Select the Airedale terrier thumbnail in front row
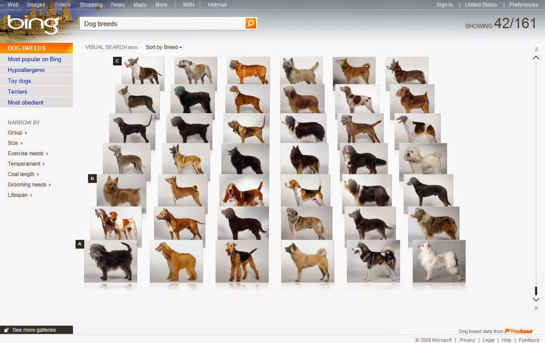 pyautogui.click(x=242, y=261)
